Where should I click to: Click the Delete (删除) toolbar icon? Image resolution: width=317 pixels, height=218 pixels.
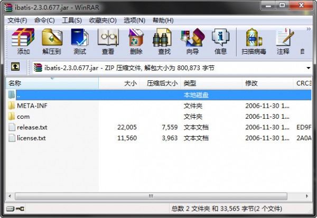coord(136,41)
